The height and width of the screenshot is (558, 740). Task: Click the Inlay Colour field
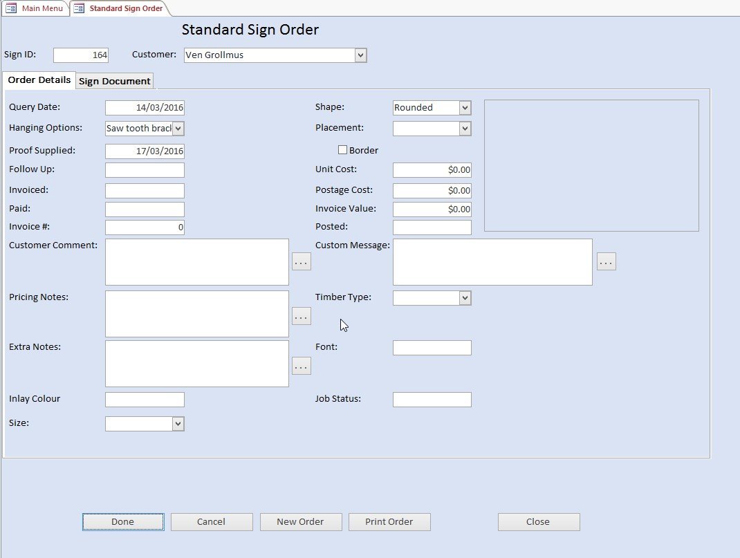pyautogui.click(x=145, y=400)
